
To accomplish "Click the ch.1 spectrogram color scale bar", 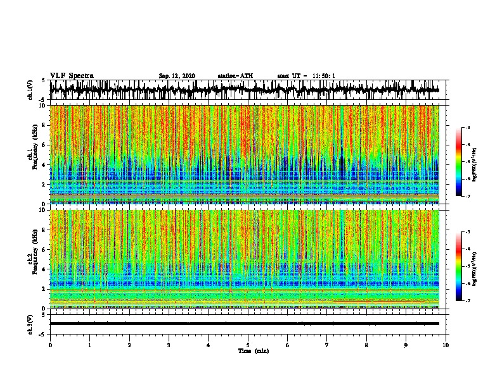I will click(x=459, y=162).
